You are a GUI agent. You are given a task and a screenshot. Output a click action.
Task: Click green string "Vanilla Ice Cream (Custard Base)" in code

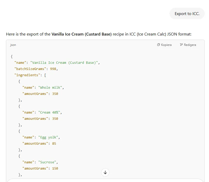64,63
